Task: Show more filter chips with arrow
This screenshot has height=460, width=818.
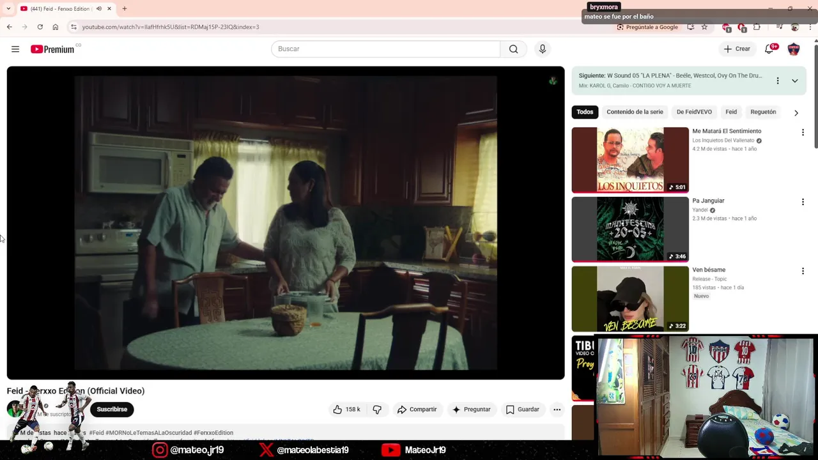Action: (796, 112)
